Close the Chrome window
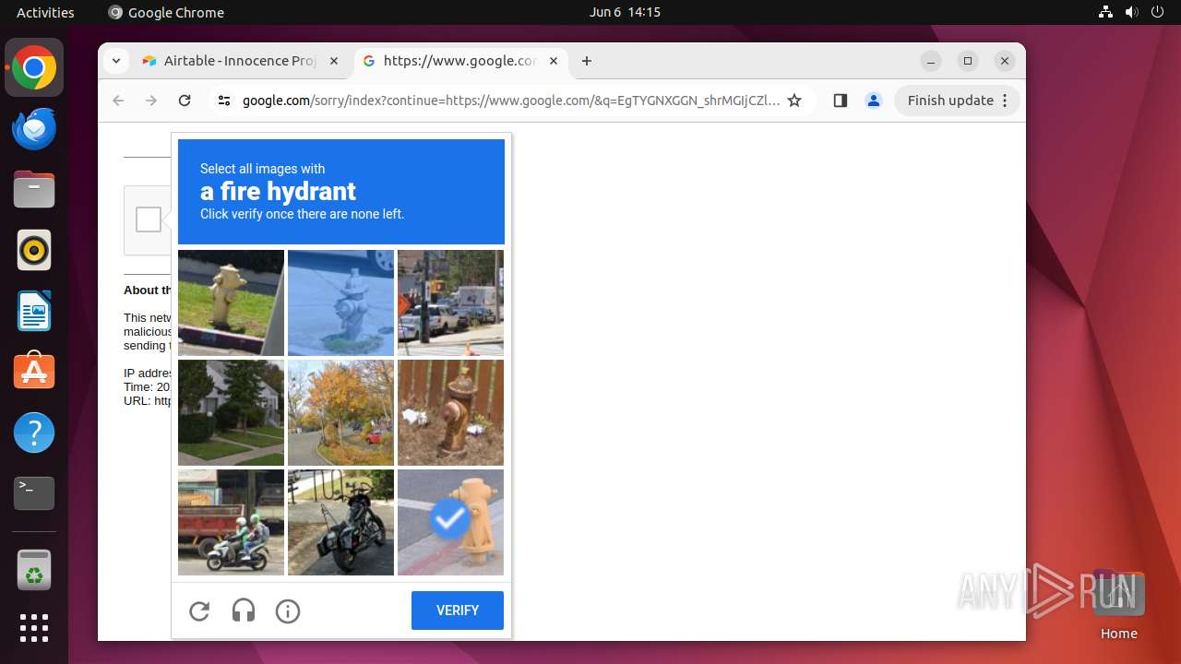The width and height of the screenshot is (1181, 664). pyautogui.click(x=1005, y=61)
